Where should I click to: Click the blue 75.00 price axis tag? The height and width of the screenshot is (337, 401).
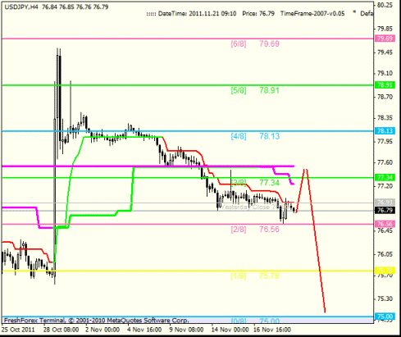(385, 317)
